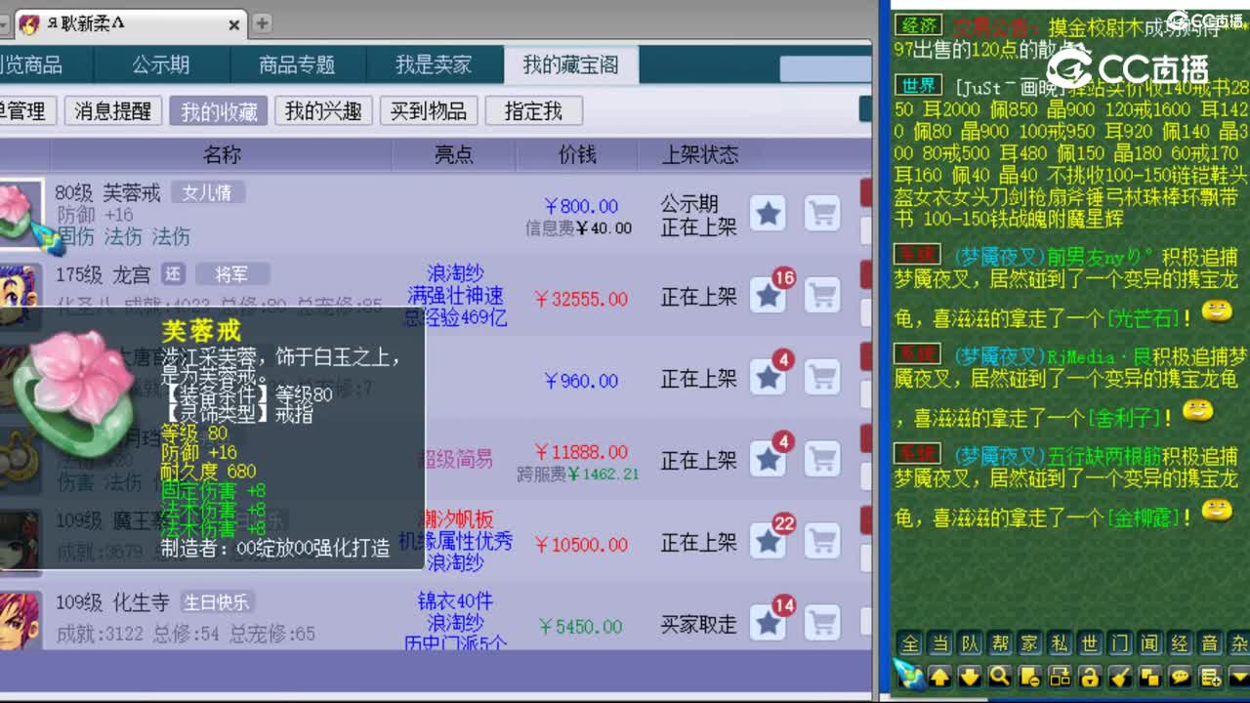The height and width of the screenshot is (703, 1250).
Task: Select the 帮 guild chat channel
Action: 1000,643
